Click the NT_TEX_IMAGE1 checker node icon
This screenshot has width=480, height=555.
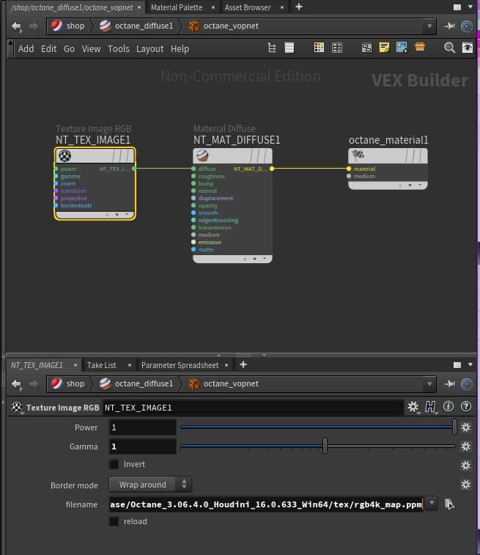(64, 155)
